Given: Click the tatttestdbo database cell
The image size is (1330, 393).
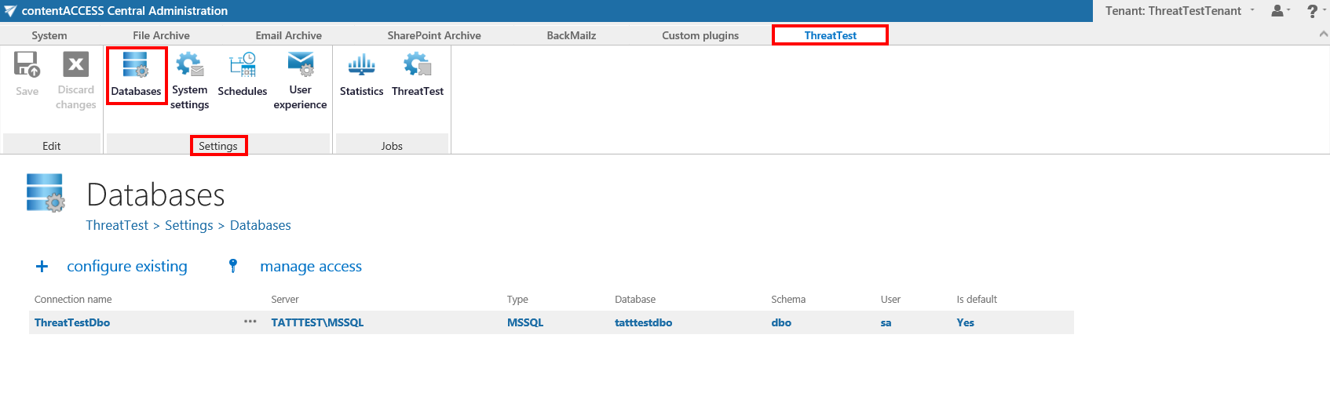Looking at the screenshot, I should 644,322.
